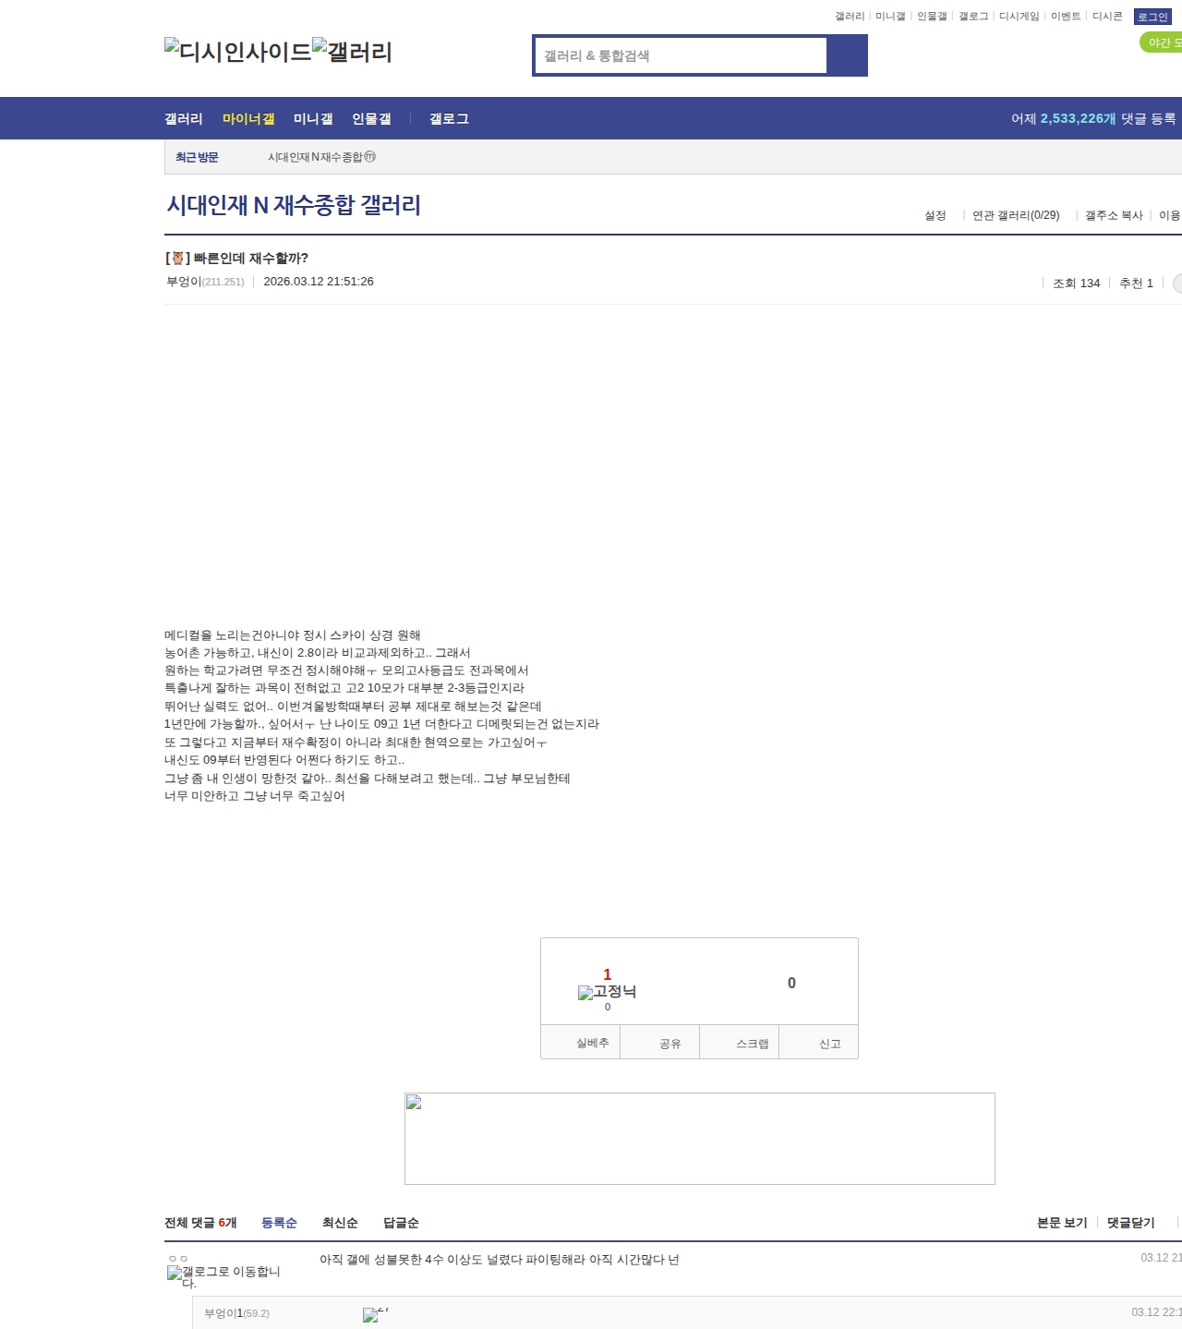The height and width of the screenshot is (1329, 1182).
Task: Open the 갤로그 navigation tab
Action: [449, 118]
